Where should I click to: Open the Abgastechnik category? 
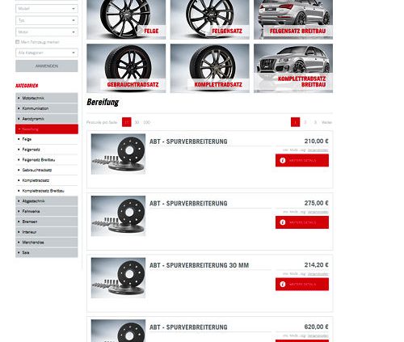pyautogui.click(x=47, y=201)
